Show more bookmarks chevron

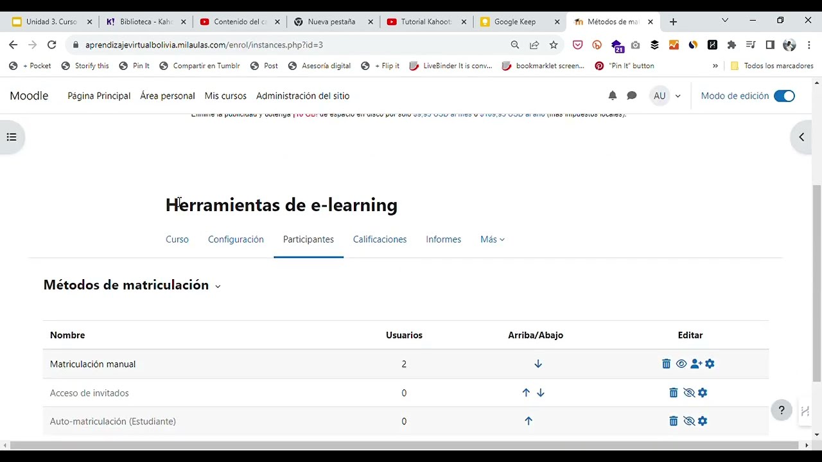coord(715,65)
